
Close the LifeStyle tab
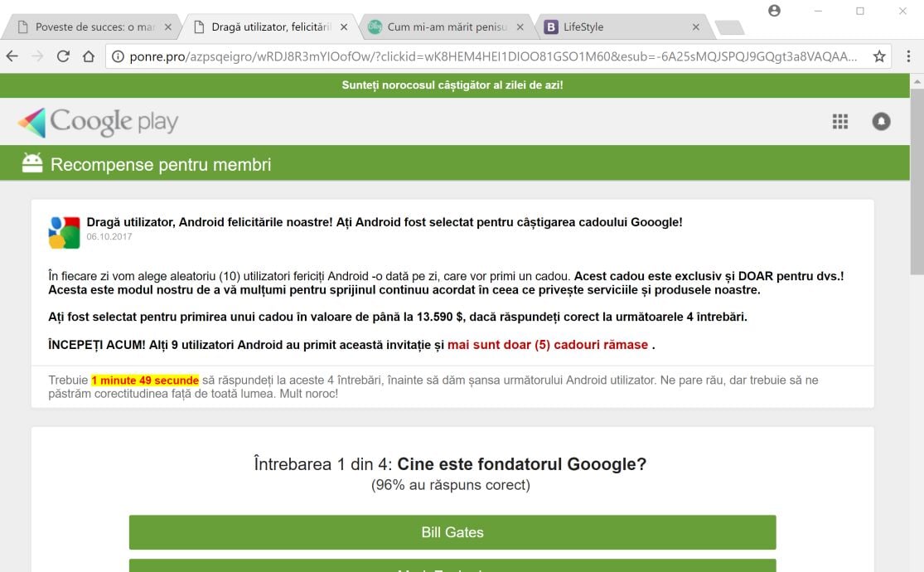click(696, 27)
